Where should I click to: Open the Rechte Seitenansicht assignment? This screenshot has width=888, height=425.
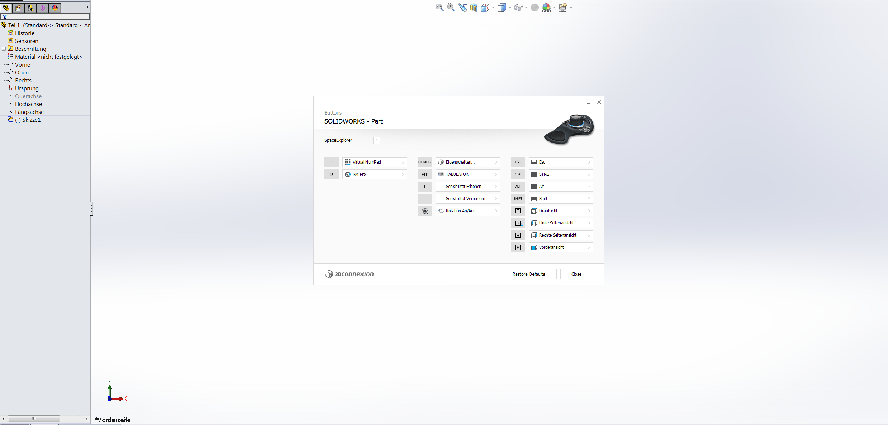[x=561, y=235]
